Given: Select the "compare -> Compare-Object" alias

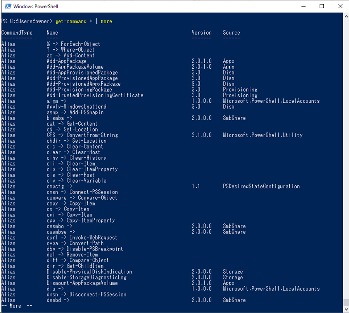Looking at the screenshot, I should pos(82,198).
